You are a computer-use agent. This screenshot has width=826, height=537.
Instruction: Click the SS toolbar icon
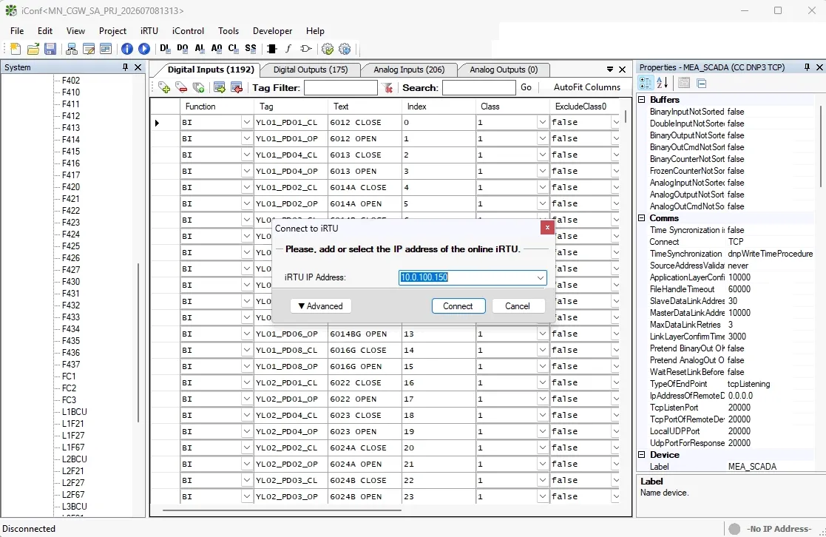click(x=251, y=49)
